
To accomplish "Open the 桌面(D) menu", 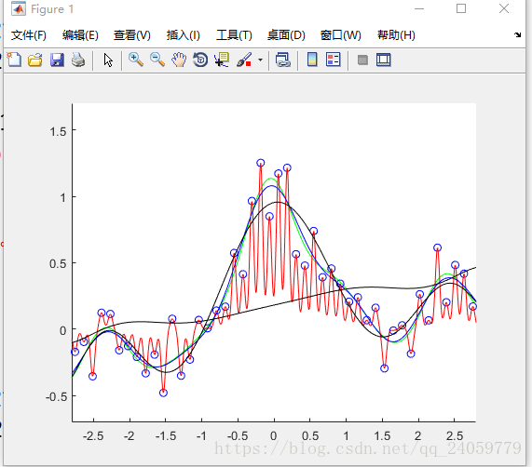I will (286, 35).
